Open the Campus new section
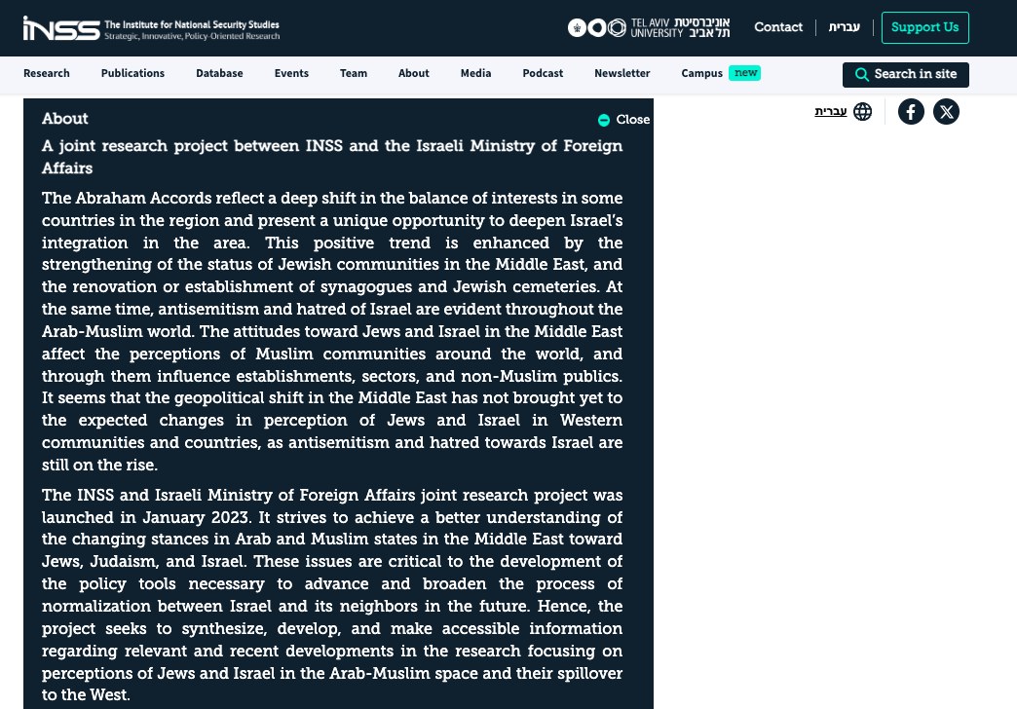Image resolution: width=1017 pixels, height=709 pixels. 721,73
